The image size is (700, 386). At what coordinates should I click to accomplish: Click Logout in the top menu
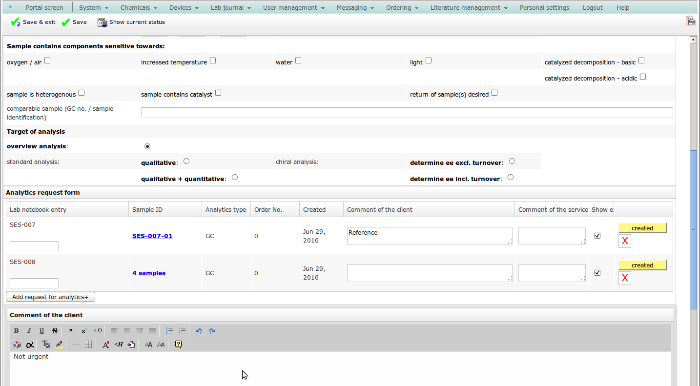[593, 8]
